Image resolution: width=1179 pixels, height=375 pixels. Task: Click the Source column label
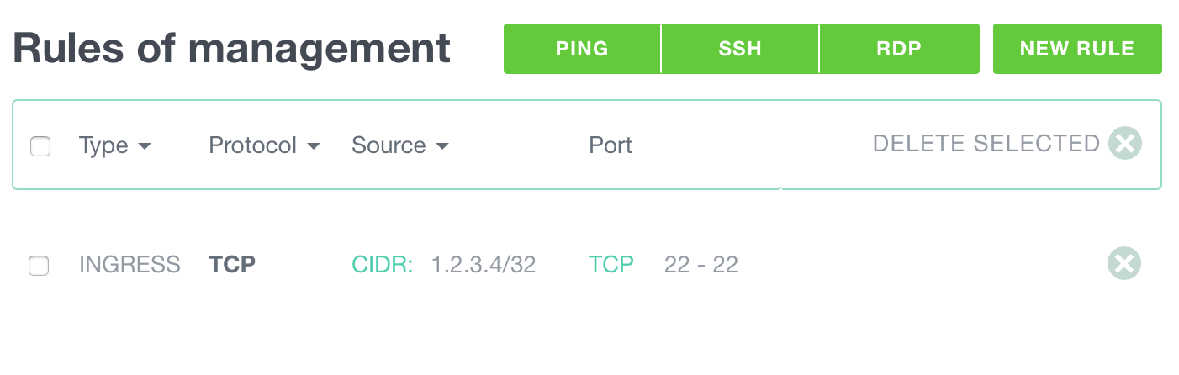pos(389,145)
